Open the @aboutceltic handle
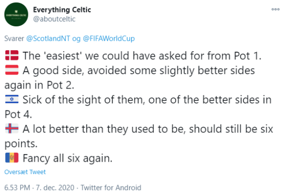The height and width of the screenshot is (195, 288). tap(54, 19)
